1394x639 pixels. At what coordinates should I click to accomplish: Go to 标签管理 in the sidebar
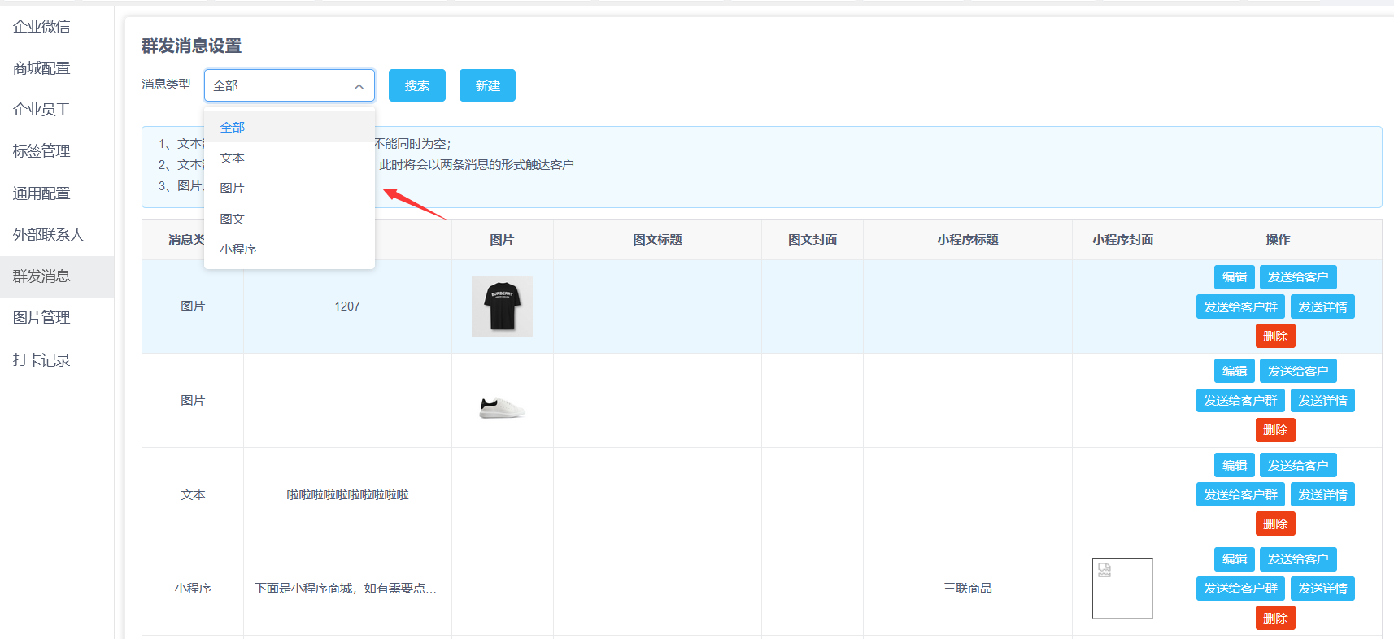pos(41,150)
